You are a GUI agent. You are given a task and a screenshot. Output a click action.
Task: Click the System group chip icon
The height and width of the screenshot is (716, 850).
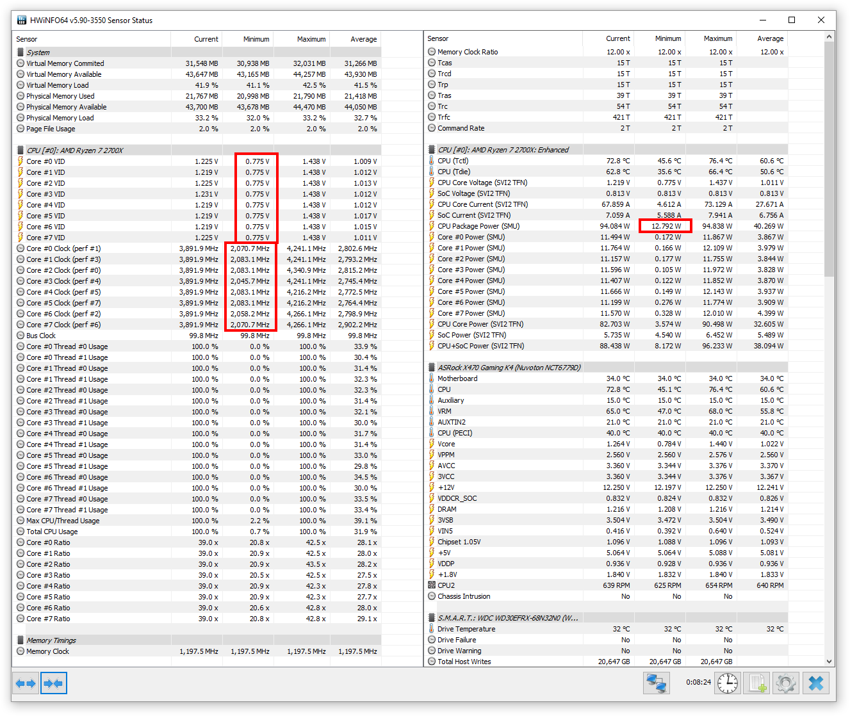tap(20, 53)
